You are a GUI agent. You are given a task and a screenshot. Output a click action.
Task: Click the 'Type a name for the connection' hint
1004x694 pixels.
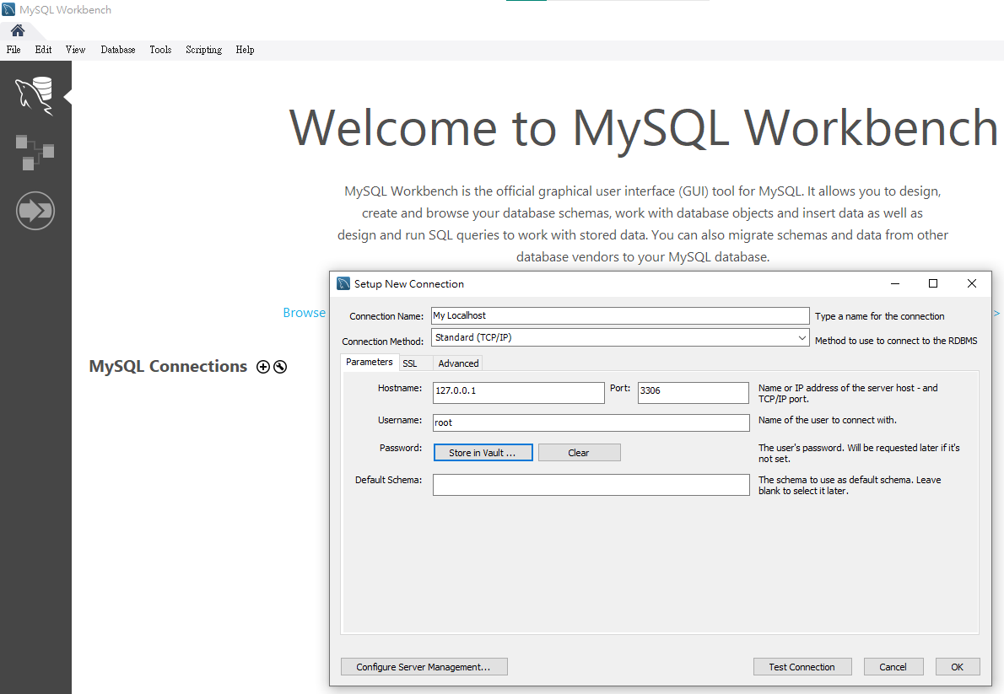(x=880, y=316)
